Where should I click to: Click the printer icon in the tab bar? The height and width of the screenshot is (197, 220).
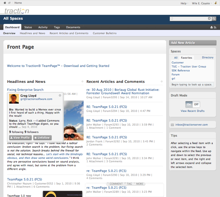pyautogui.click(x=212, y=28)
